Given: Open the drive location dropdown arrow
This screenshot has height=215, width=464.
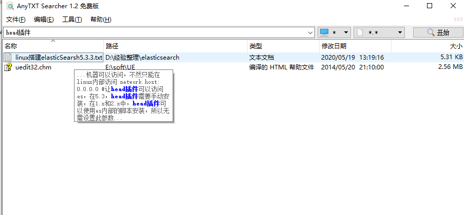Looking at the screenshot, I should 346,32.
